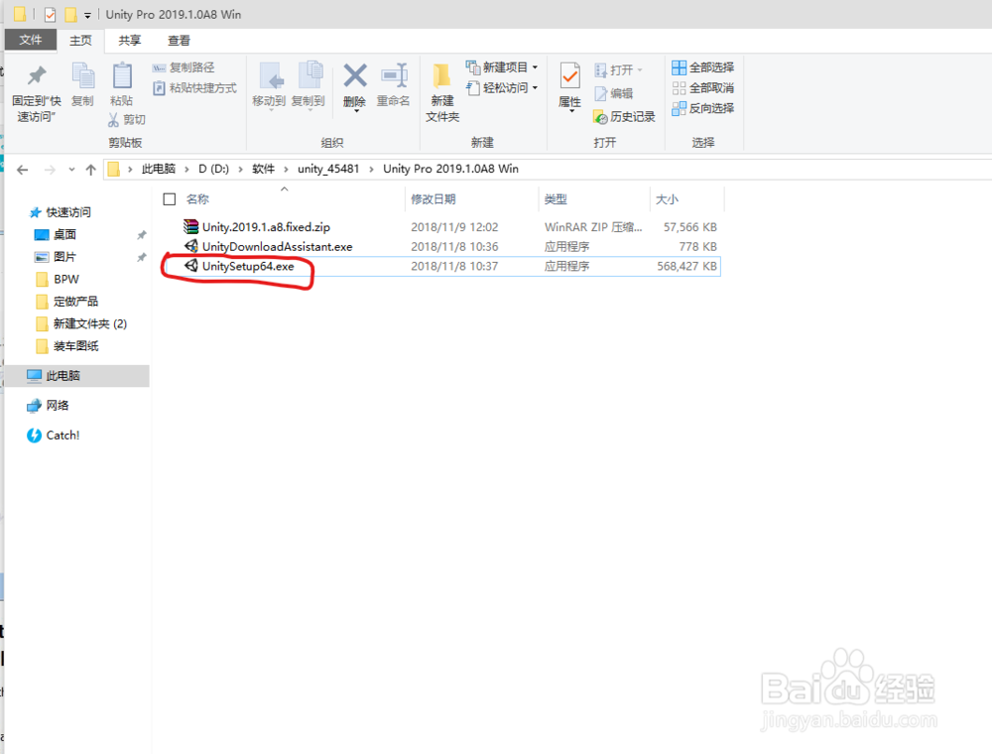992x754 pixels.
Task: Click History (历史记录) in ribbon
Action: pos(624,117)
